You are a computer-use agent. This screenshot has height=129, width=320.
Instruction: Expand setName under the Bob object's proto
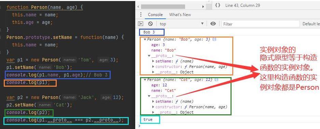click(153, 61)
